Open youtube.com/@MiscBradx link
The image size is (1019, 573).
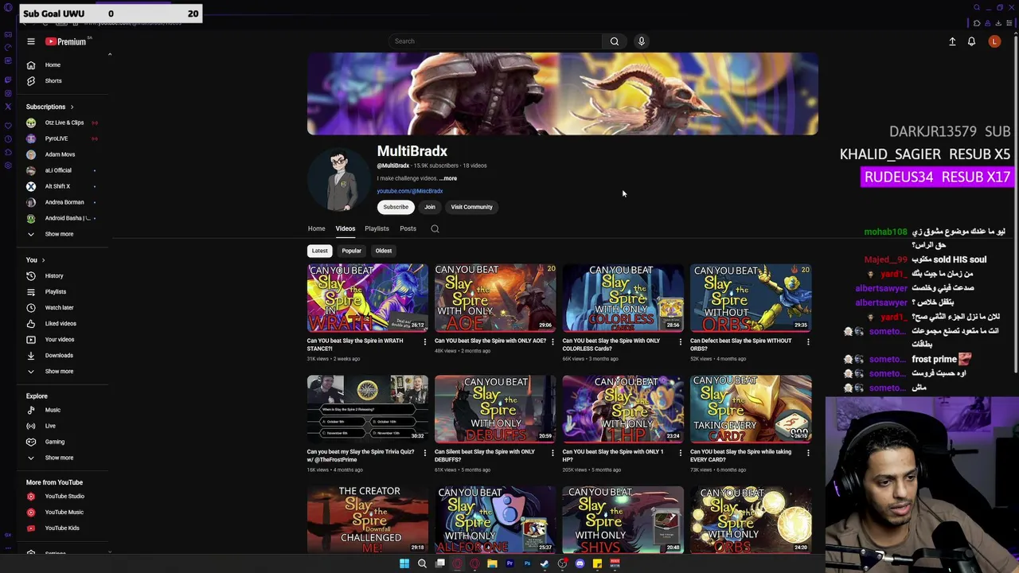[x=410, y=191]
